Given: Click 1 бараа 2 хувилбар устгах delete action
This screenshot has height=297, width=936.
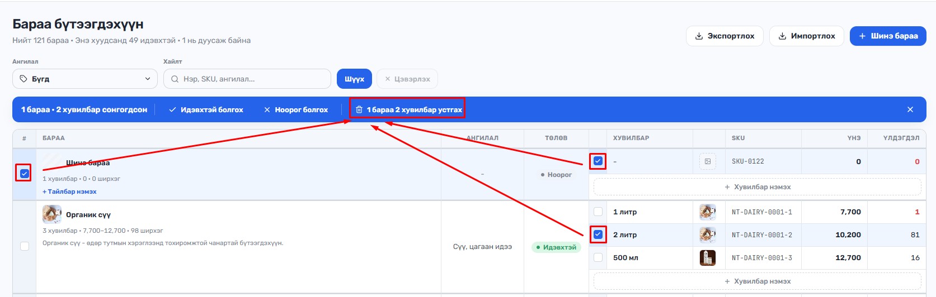Looking at the screenshot, I should [408, 109].
